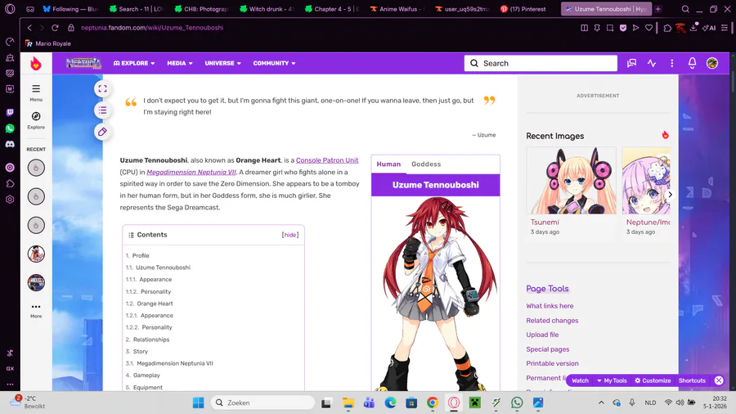
Task: Click the wiki Search input field
Action: pyautogui.click(x=541, y=63)
